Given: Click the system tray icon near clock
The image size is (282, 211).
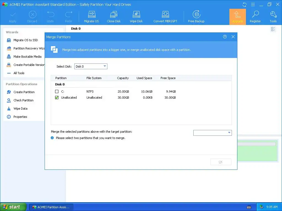Looking at the screenshot, I should pyautogui.click(x=261, y=207).
